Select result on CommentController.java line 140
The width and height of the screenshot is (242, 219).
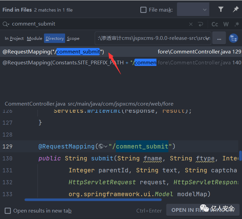[121, 63]
